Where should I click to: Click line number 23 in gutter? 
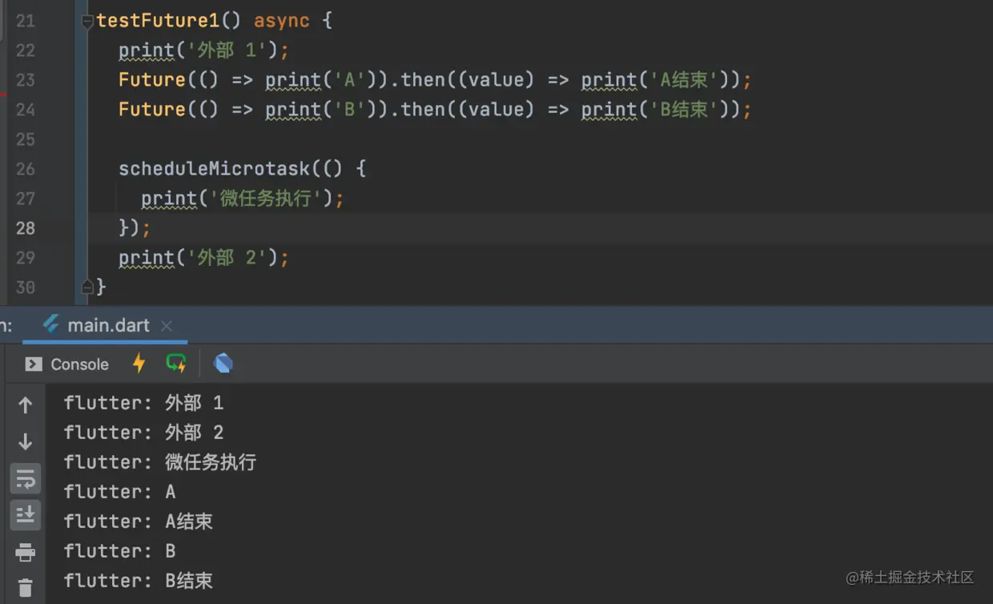click(x=26, y=79)
